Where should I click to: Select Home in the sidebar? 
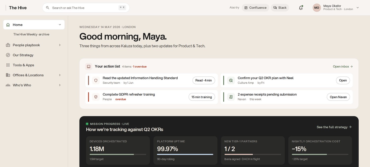click(x=34, y=25)
